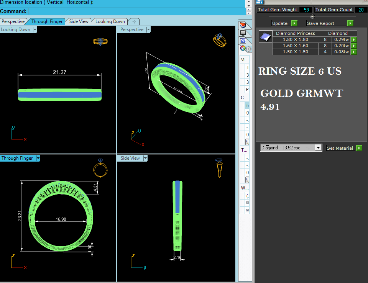Viewport: 368px width, 283px height.
Task: Add new viewport tab with plus
Action: pos(134,22)
